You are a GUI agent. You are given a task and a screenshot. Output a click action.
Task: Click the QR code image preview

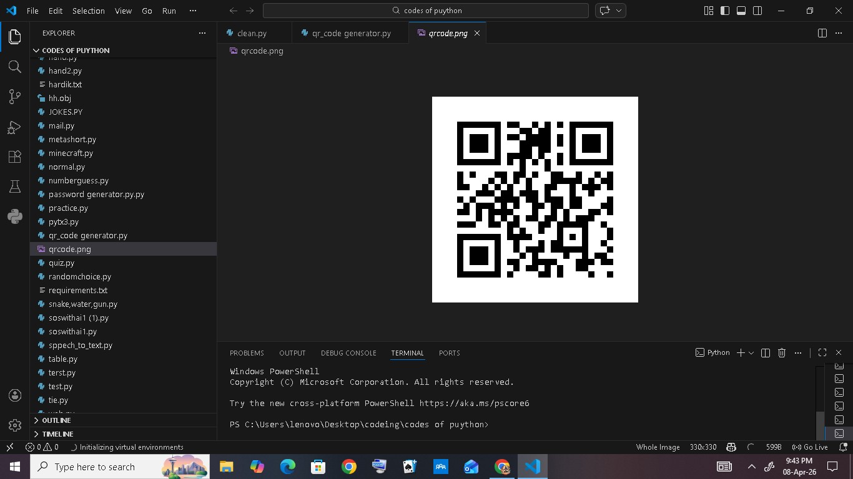535,200
